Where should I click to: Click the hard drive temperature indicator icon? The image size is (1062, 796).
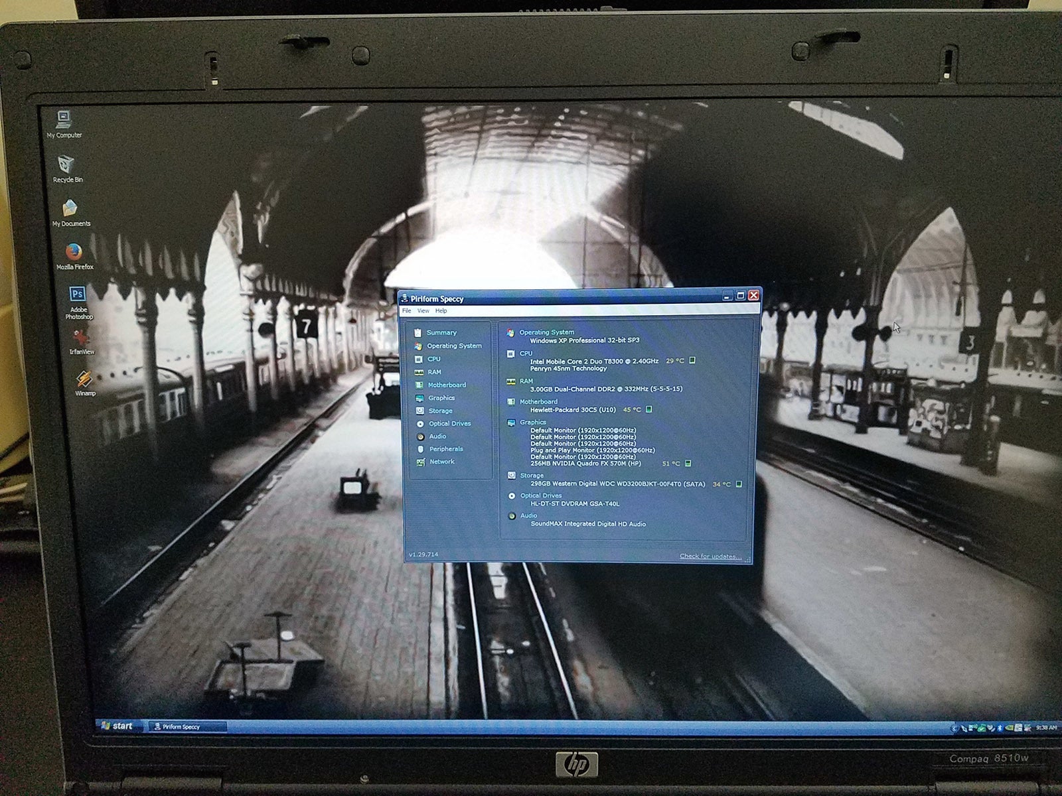(739, 484)
